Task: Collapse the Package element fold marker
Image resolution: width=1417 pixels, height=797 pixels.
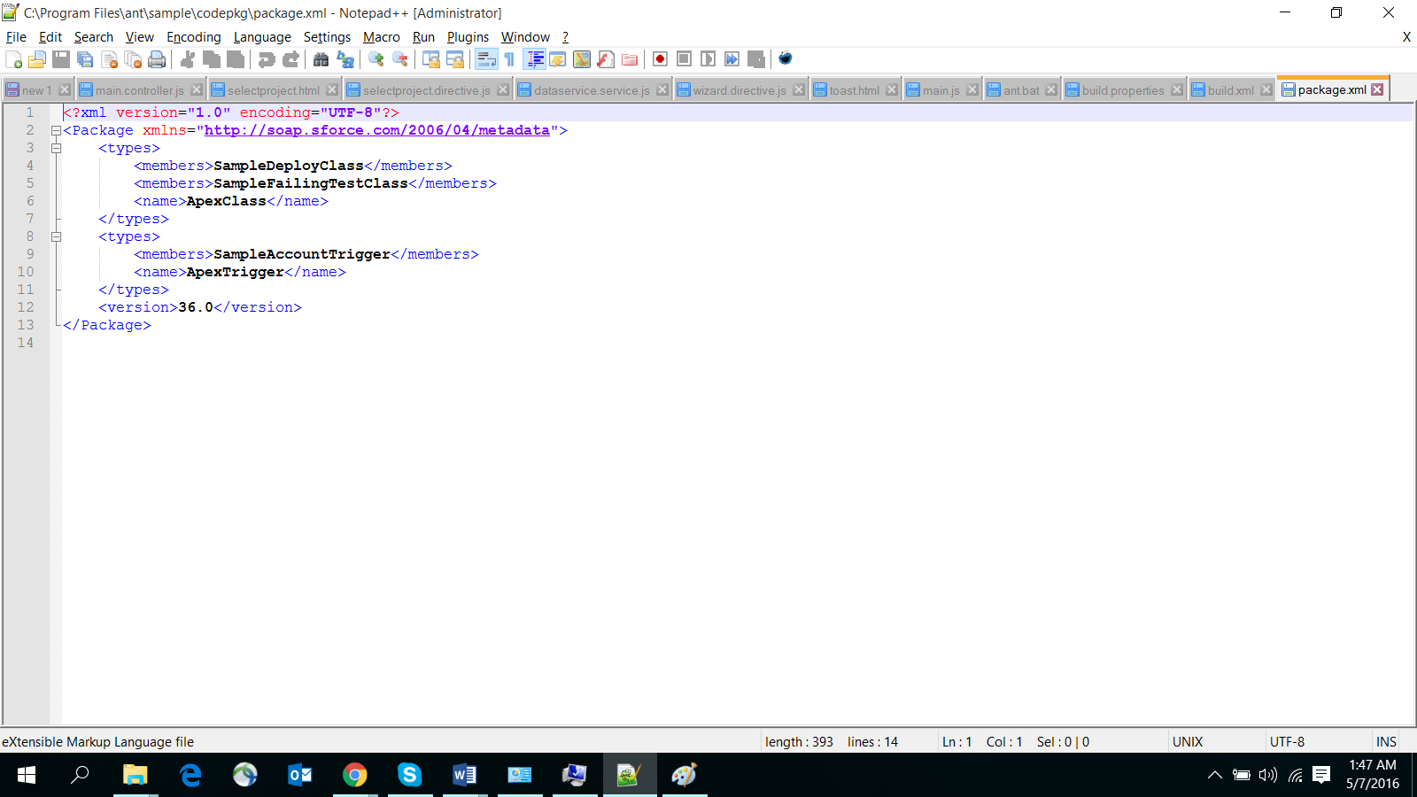Action: (56, 130)
